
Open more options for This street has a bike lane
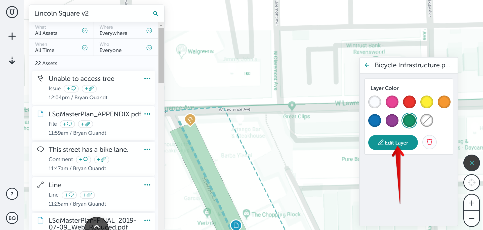[x=147, y=150]
